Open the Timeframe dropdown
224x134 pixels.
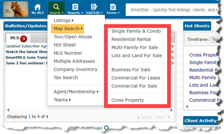tap(216, 40)
